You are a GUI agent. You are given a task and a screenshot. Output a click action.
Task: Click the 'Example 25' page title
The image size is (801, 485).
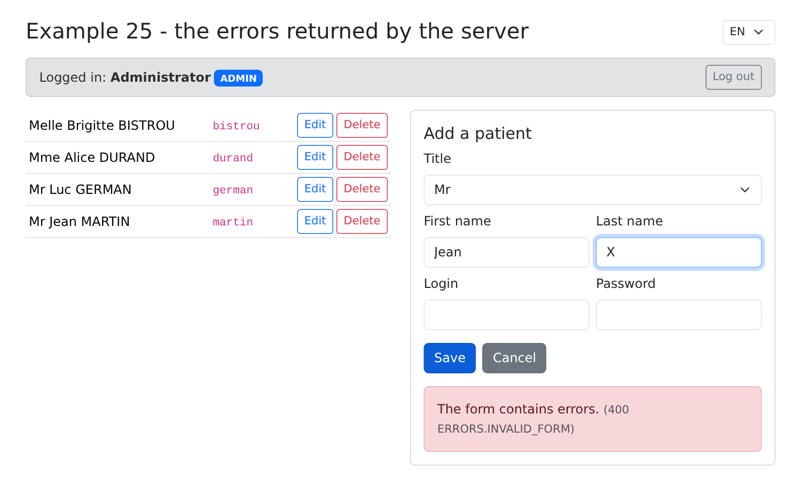277,31
